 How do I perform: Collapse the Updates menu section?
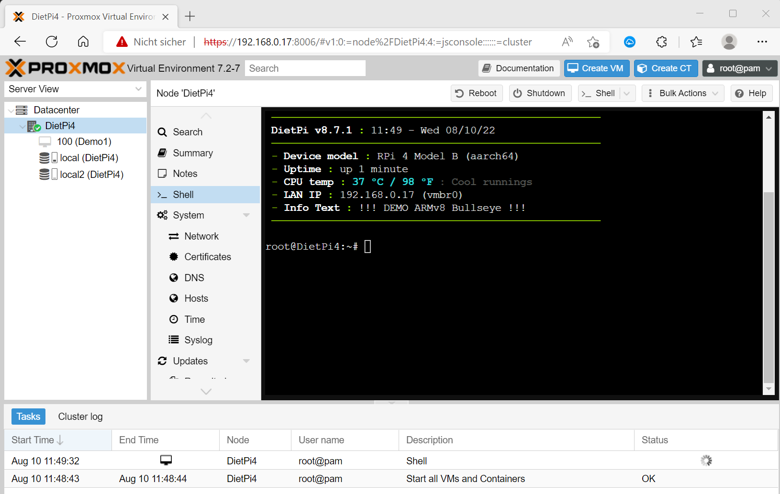[246, 361]
